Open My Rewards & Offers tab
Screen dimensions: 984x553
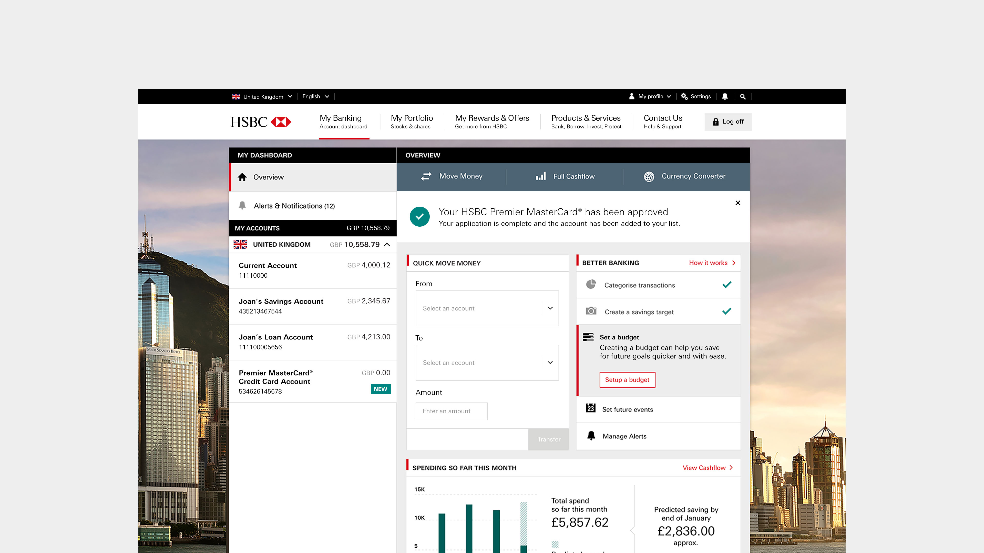click(x=492, y=122)
